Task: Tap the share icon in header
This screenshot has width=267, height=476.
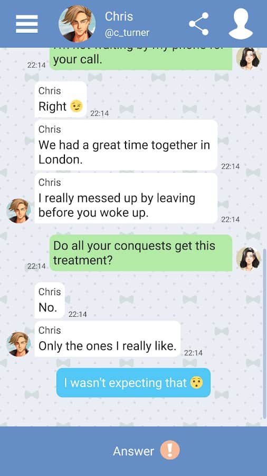Action: 199,24
